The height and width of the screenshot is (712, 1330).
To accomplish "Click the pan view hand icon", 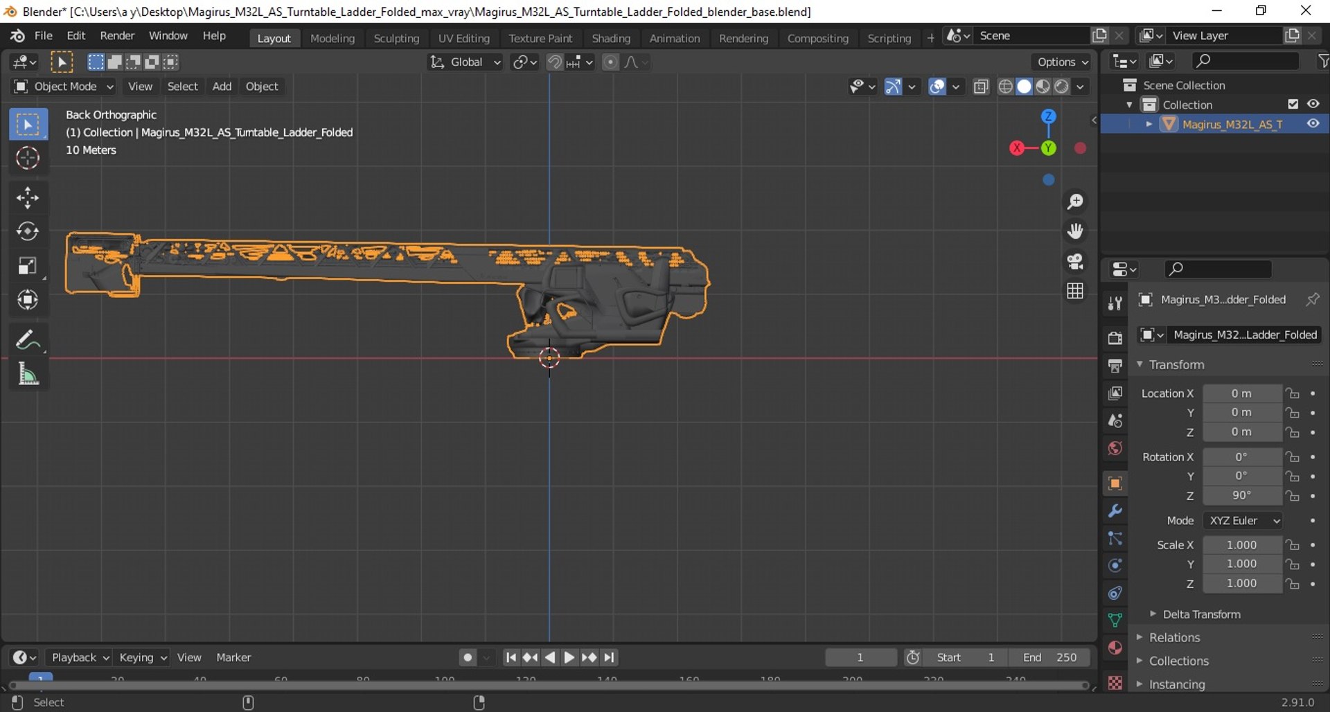I will (x=1075, y=231).
